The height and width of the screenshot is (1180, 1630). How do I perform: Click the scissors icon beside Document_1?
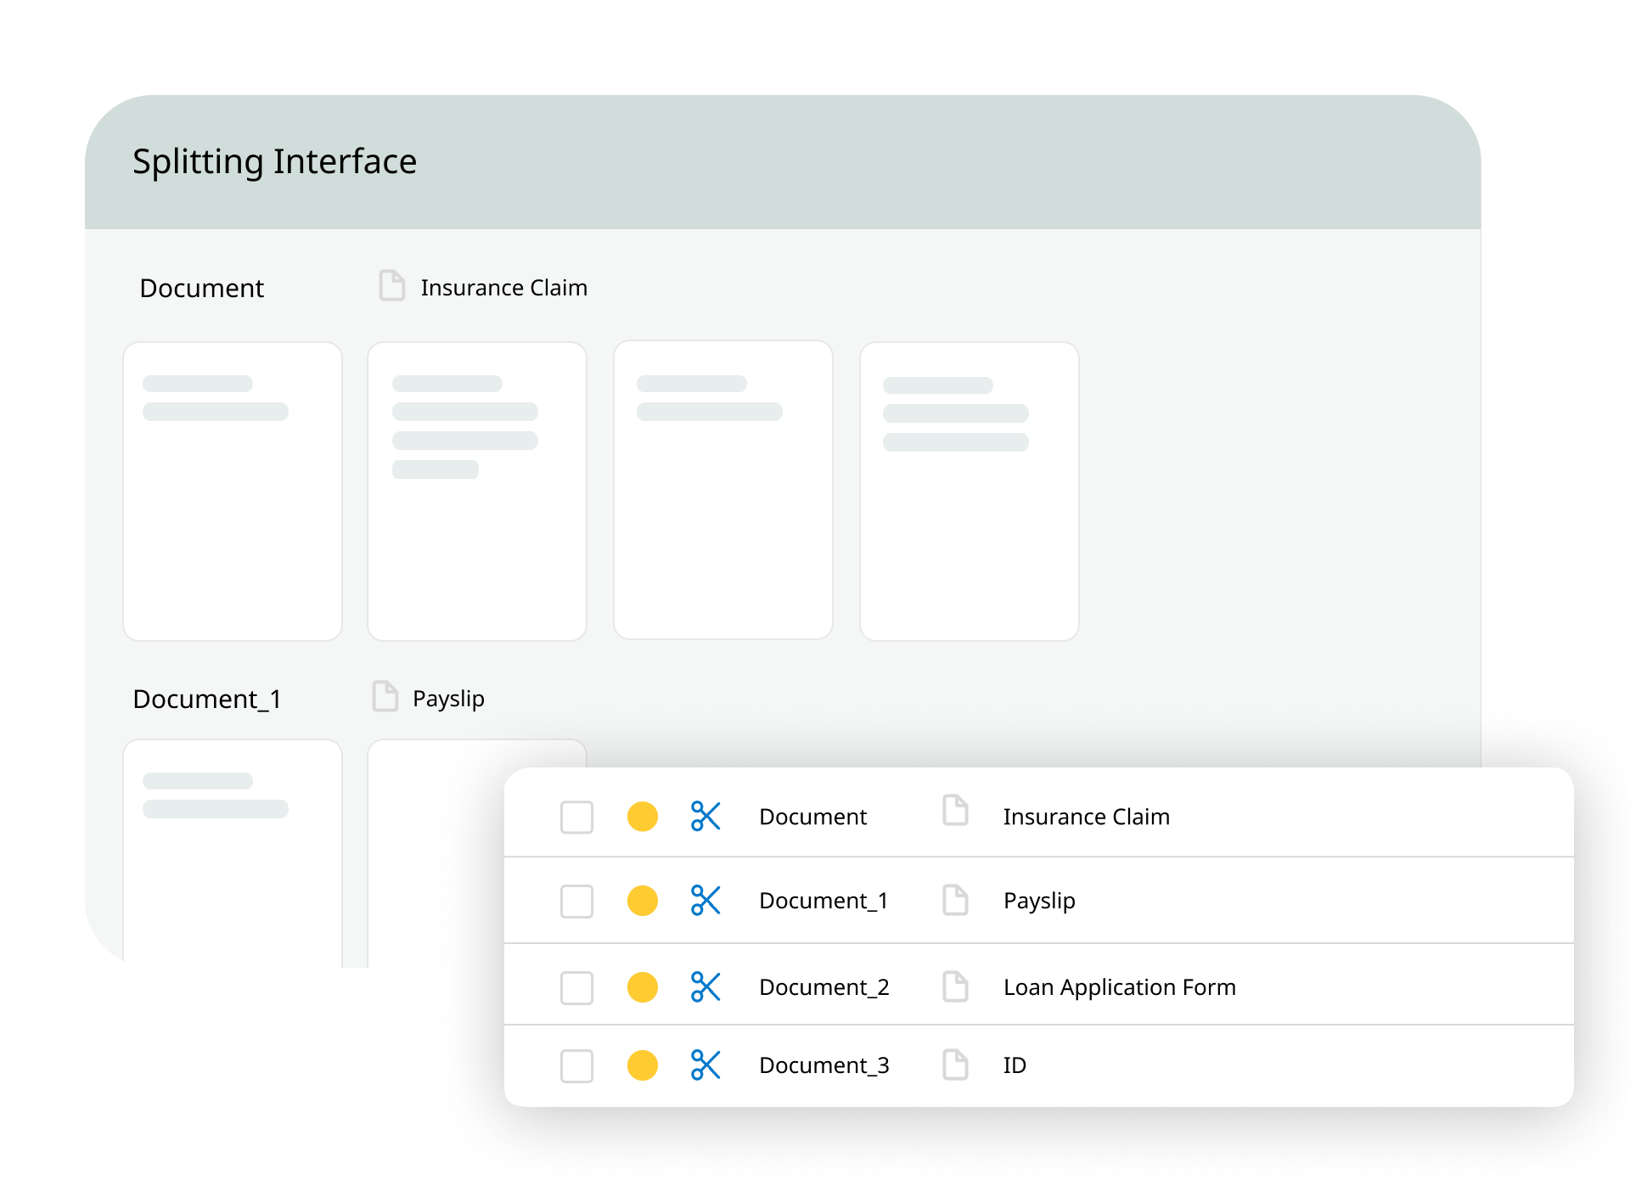pyautogui.click(x=705, y=901)
